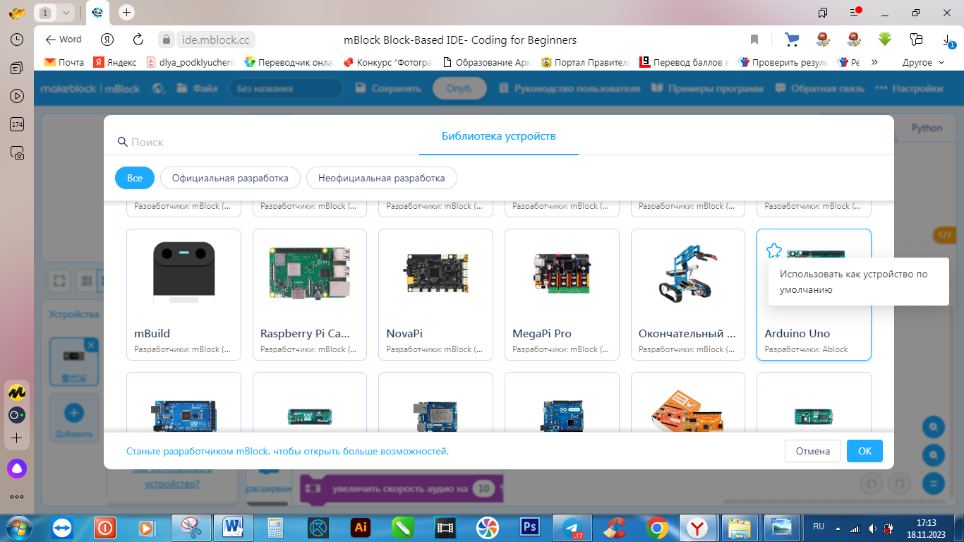Select 'Официальная разработка' filter
The image size is (964, 542).
(x=230, y=178)
